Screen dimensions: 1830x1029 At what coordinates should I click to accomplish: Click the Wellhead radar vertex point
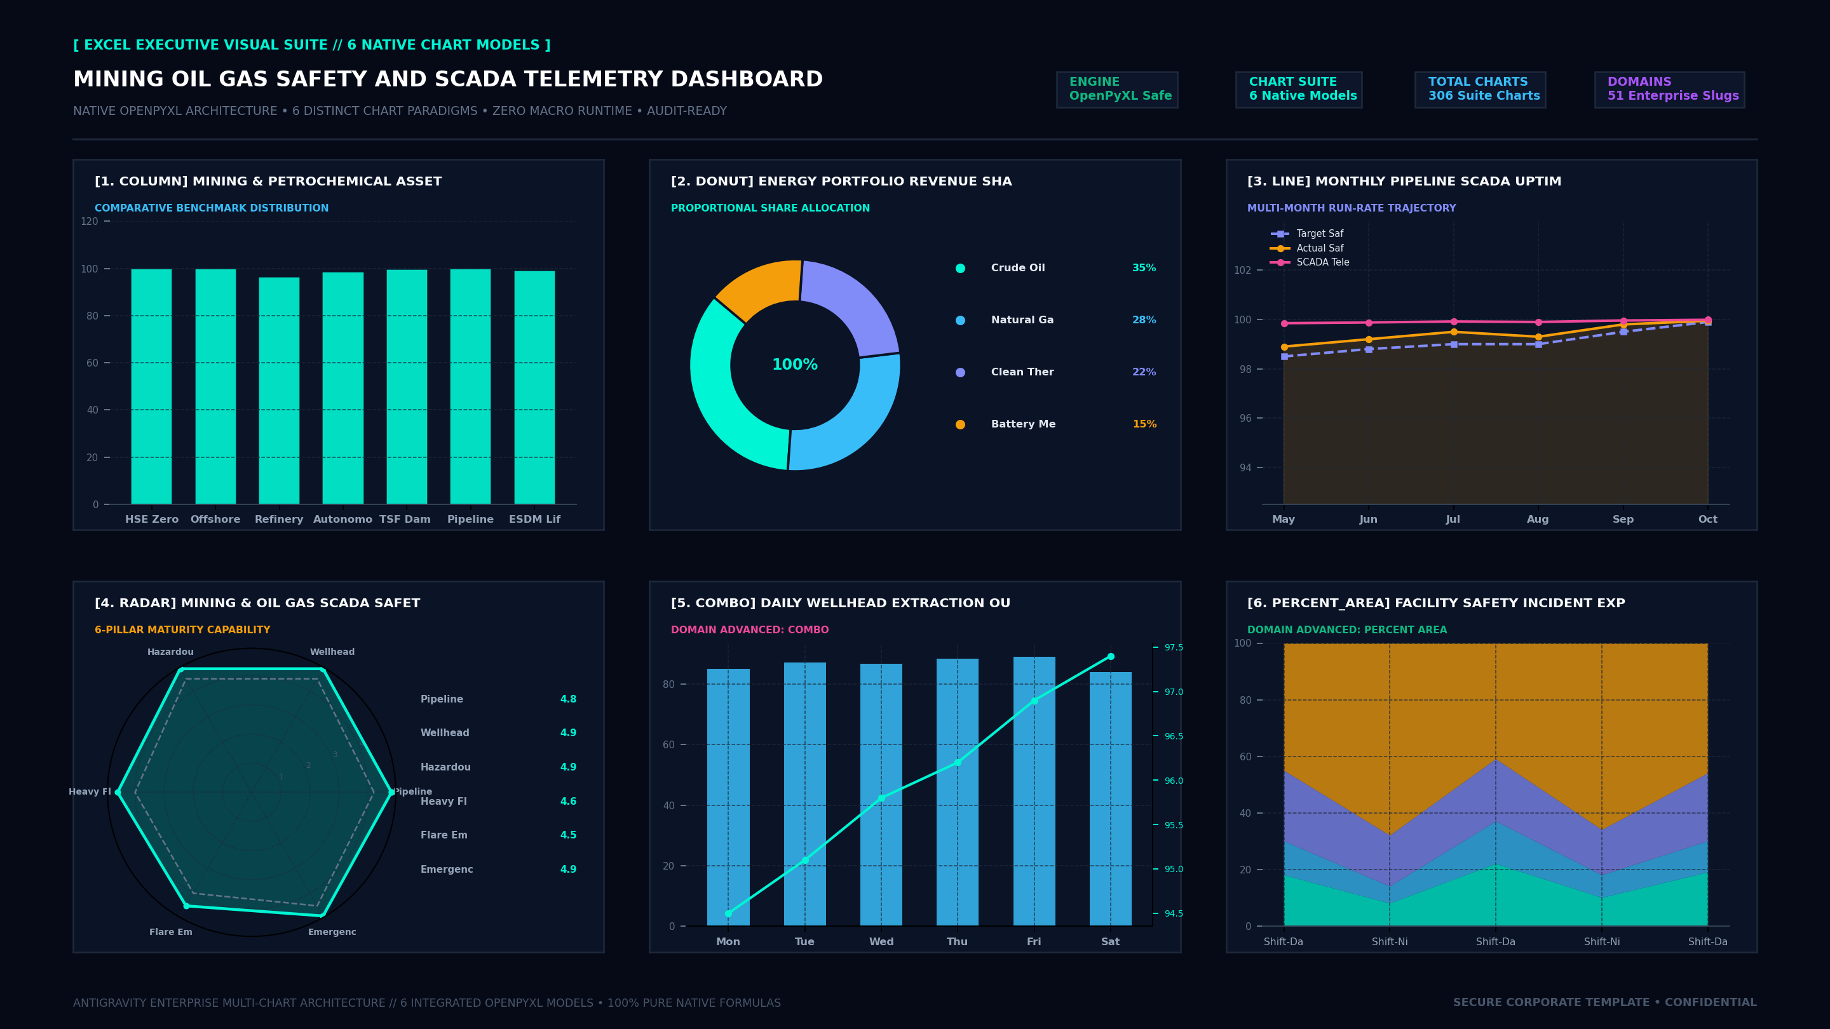323,669
